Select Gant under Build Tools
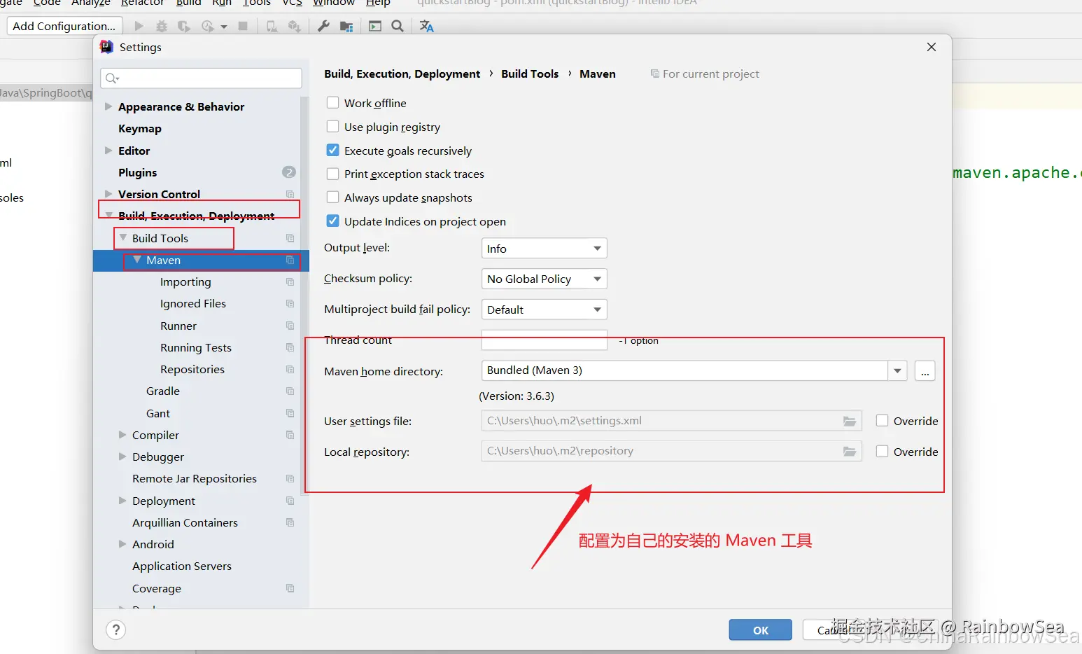This screenshot has height=654, width=1082. point(158,413)
